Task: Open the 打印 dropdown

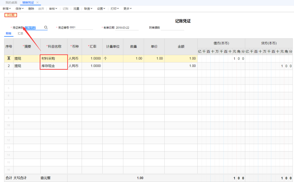Action: click(x=115, y=9)
